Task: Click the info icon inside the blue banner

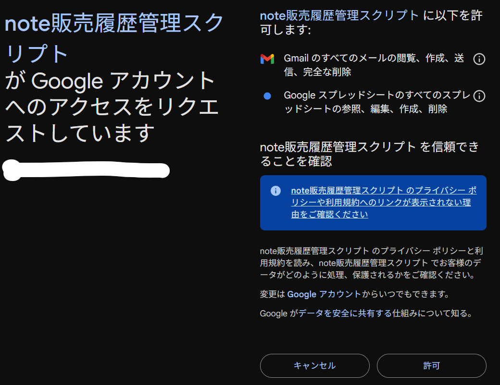Action: click(275, 191)
